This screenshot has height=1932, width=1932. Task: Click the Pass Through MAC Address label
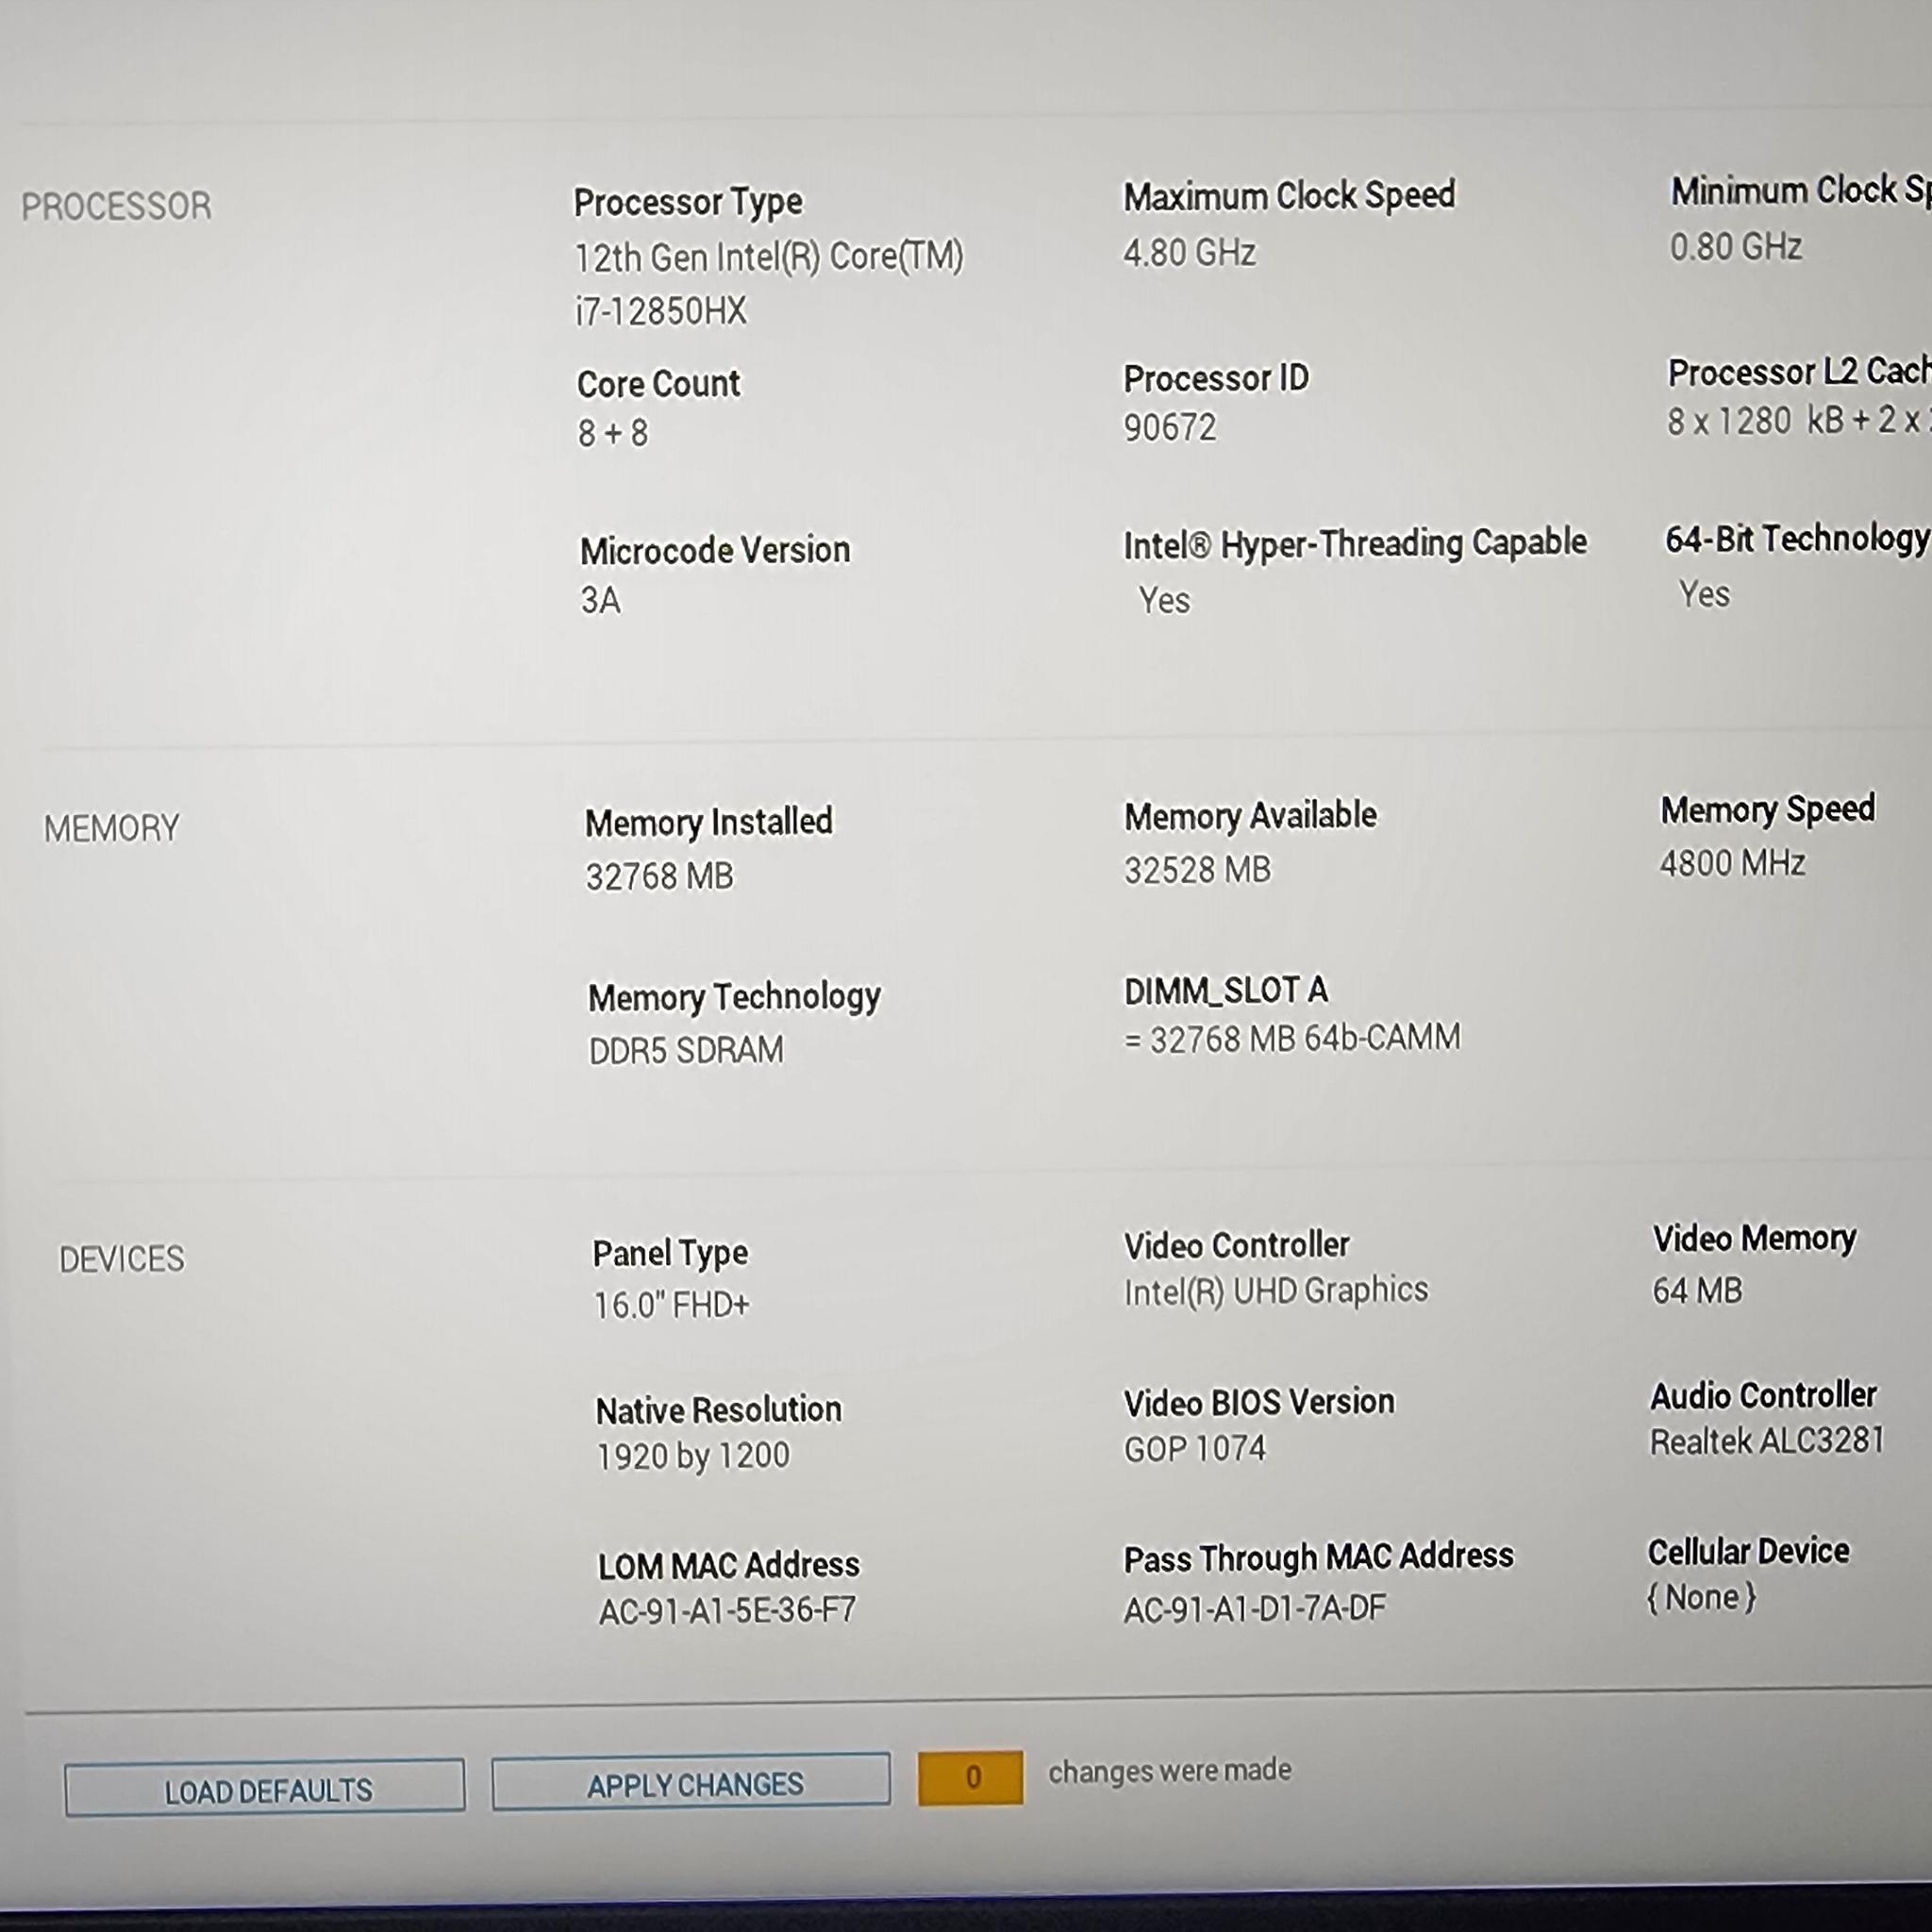click(1319, 1558)
